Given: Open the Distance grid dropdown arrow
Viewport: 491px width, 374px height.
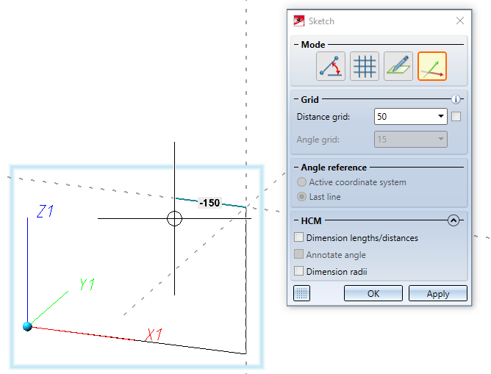Looking at the screenshot, I should pyautogui.click(x=440, y=116).
